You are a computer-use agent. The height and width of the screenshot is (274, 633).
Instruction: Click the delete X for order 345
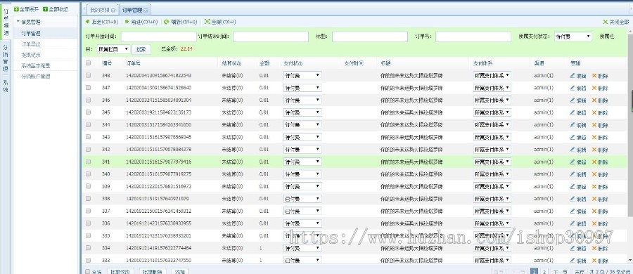pyautogui.click(x=594, y=112)
